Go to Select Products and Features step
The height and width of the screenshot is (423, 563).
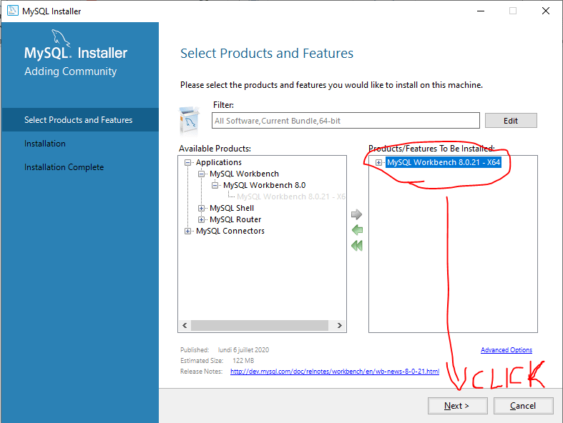pos(80,120)
